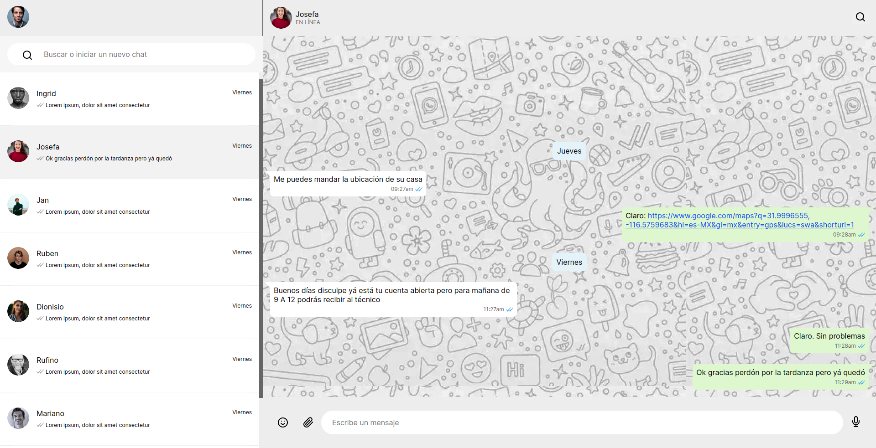Image resolution: width=876 pixels, height=448 pixels.
Task: Open Josefa's profile picture in the header
Action: click(281, 17)
